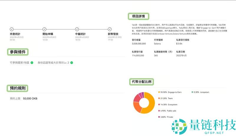Image resolution: width=236 pixels, height=136 pixels.
Task: Click the 55.50% Engage to Earn label
Action: 171,92
